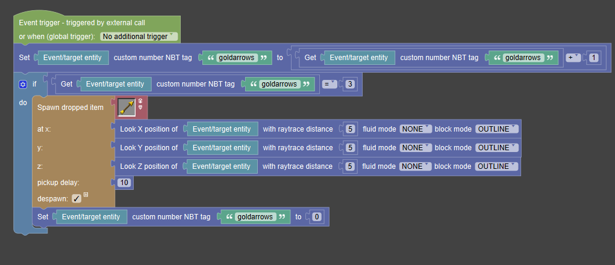Select Event/target entity in the top Get block
615x265 pixels.
click(359, 58)
